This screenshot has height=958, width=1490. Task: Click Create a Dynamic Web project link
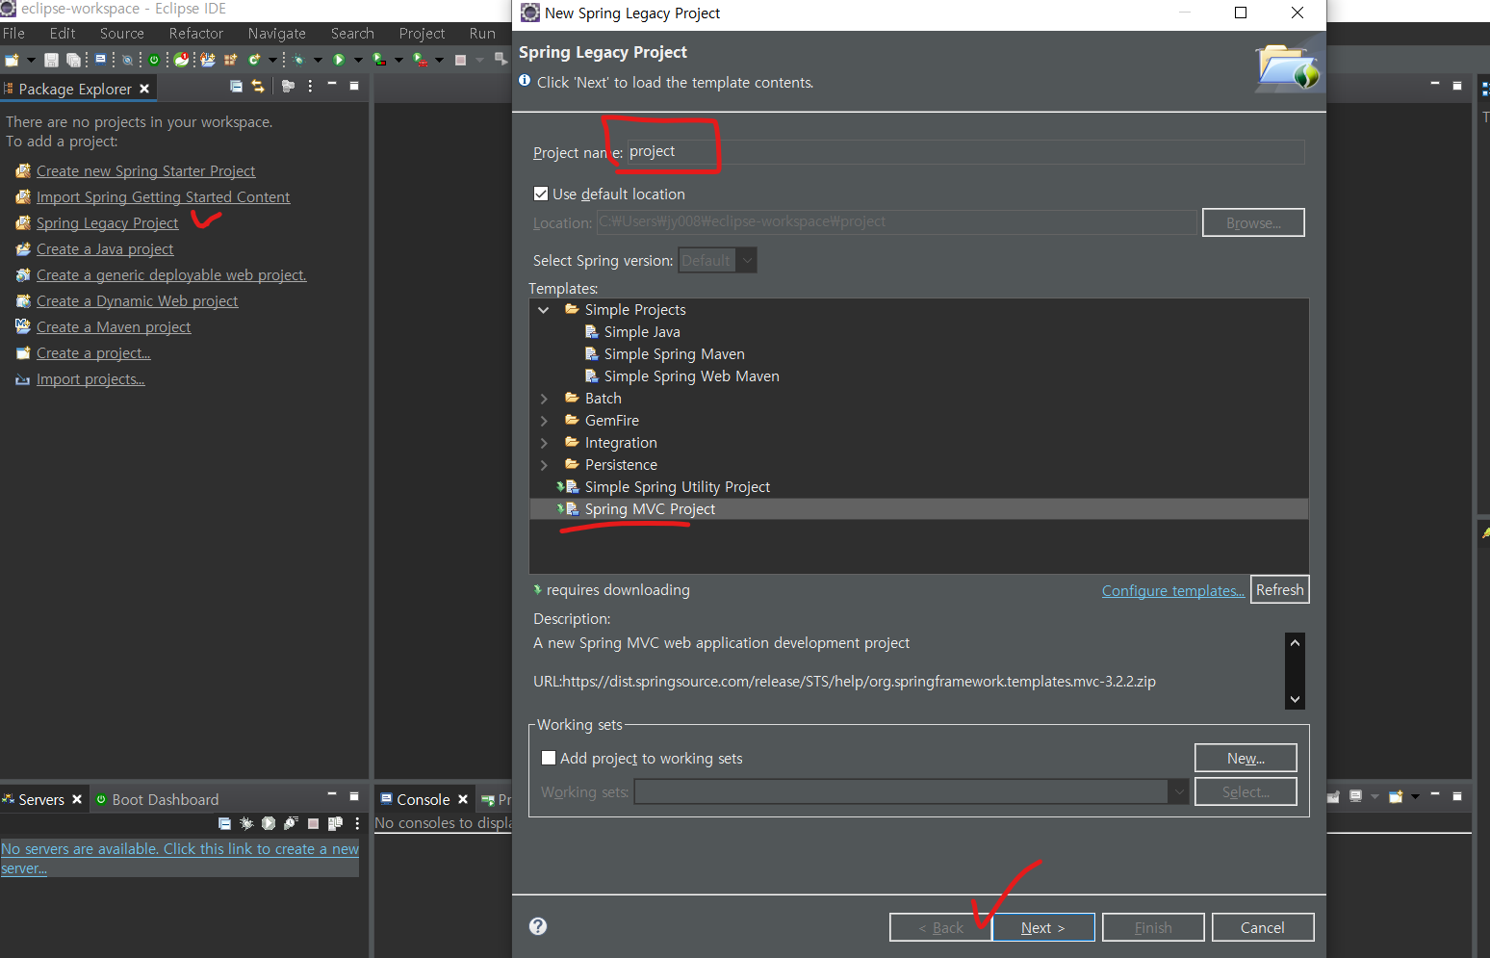pos(137,300)
